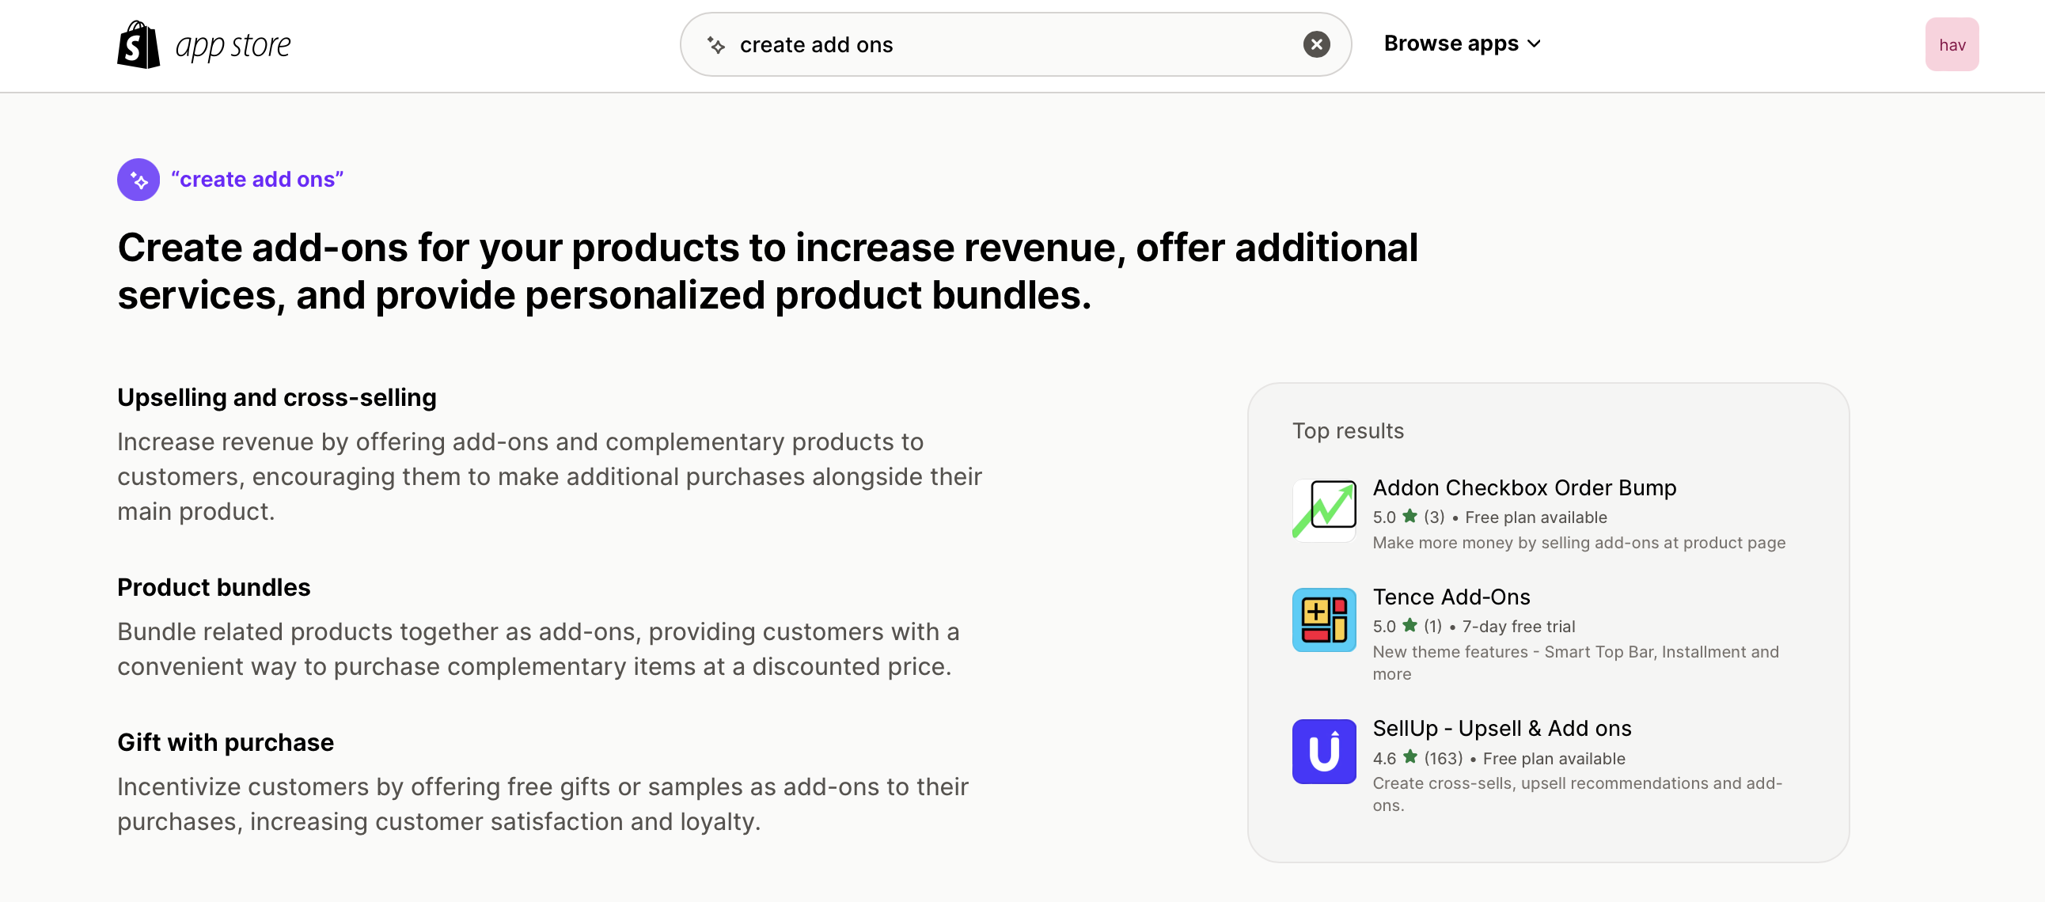Click 'Make more money by selling add-ons' description
This screenshot has height=902, width=2045.
click(x=1579, y=543)
